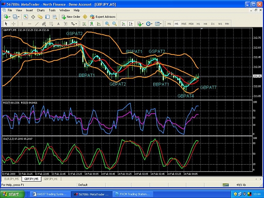
Task: Toggle the Expert Advisors button
Action: pyautogui.click(x=103, y=17)
